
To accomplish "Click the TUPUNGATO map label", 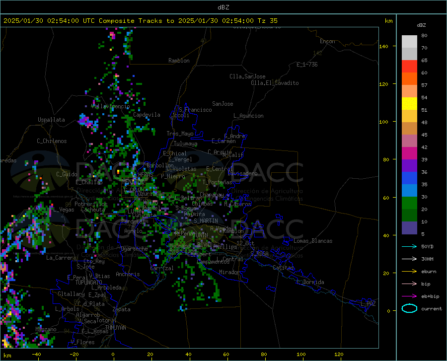I will click(89, 283).
